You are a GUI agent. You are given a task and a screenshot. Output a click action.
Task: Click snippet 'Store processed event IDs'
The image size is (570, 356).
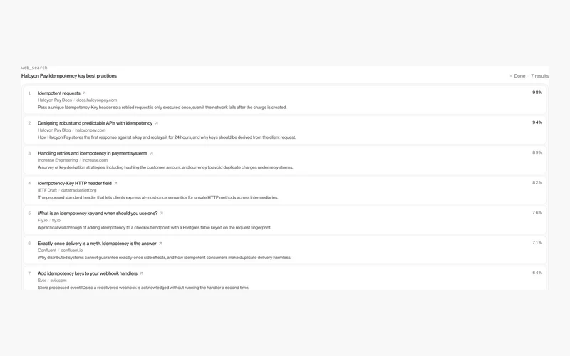tap(143, 288)
